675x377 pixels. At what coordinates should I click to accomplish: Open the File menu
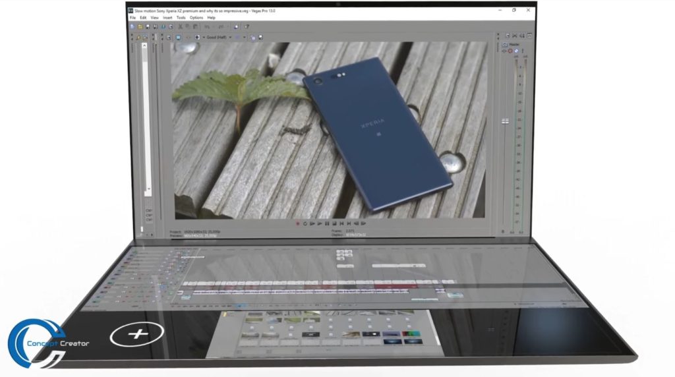[x=132, y=18]
